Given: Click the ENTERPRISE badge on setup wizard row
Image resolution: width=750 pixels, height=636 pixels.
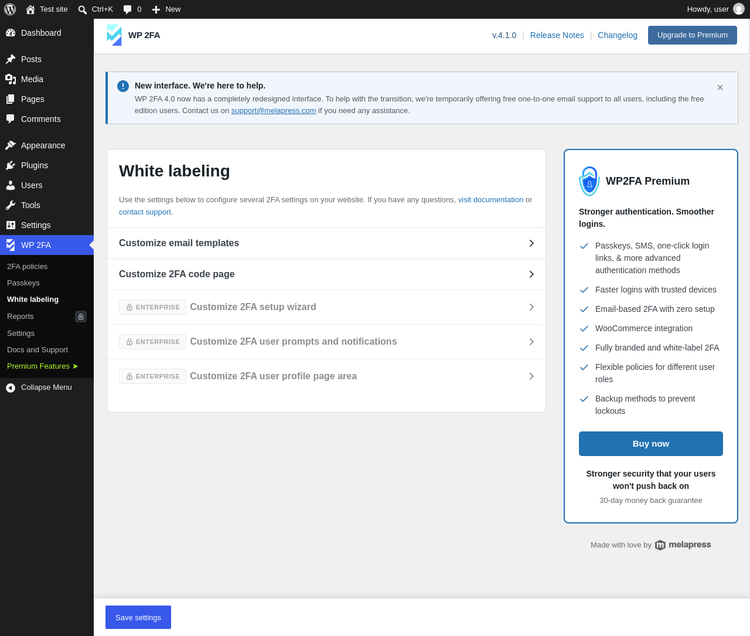Looking at the screenshot, I should pos(152,307).
